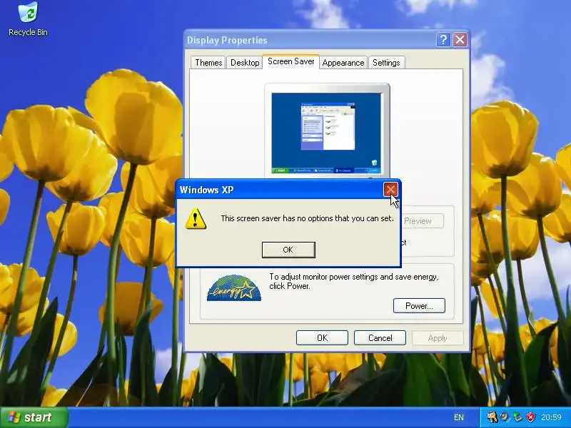Click the green arrow network device tray icon

(517, 417)
